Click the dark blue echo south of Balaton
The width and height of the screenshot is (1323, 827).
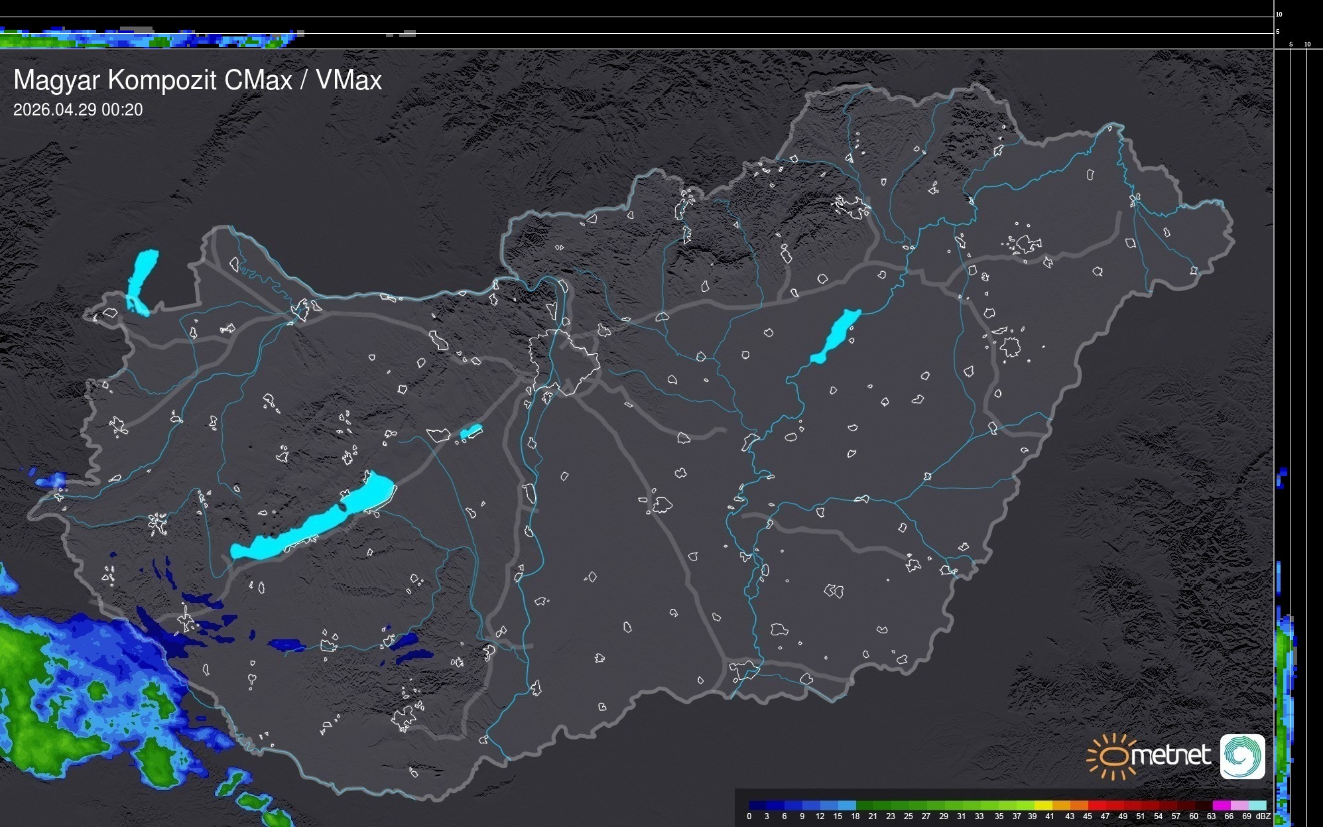285,644
